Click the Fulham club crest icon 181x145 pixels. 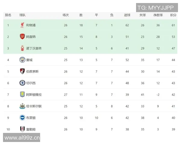pos(22,129)
